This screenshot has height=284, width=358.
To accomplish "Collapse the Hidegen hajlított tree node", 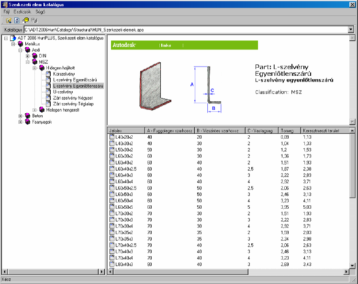I will point(34,68).
